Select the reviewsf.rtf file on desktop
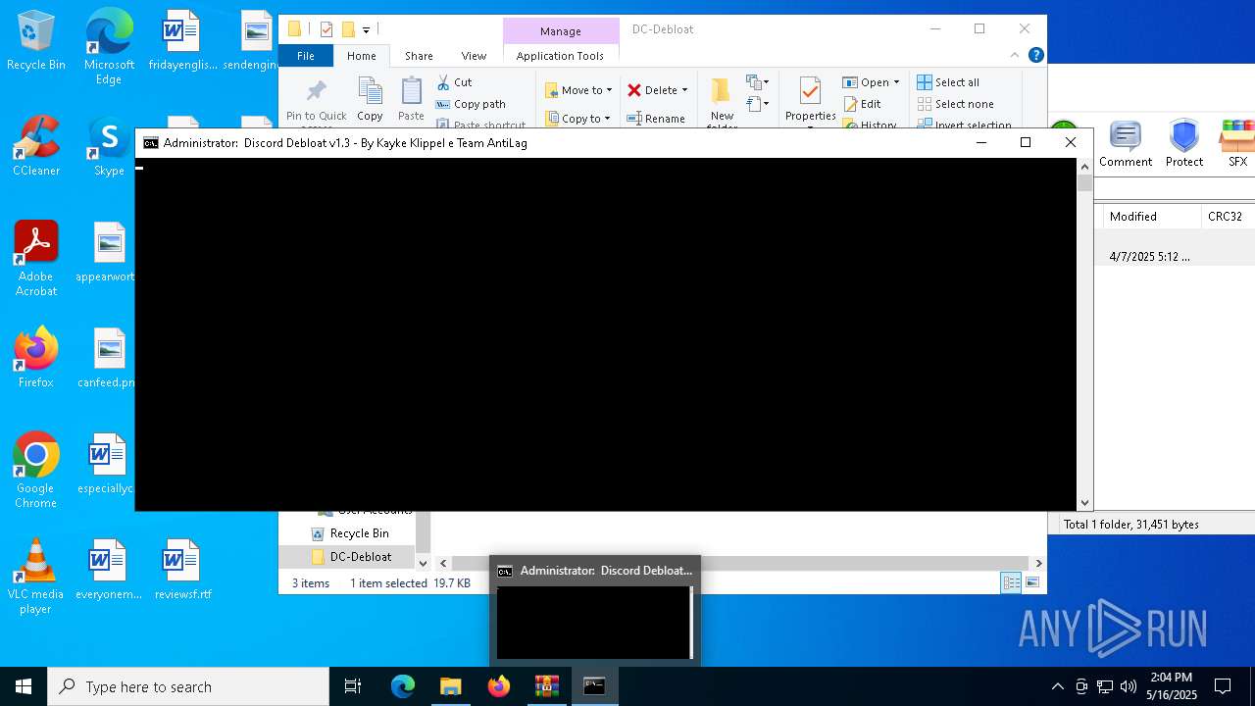 pos(182,571)
